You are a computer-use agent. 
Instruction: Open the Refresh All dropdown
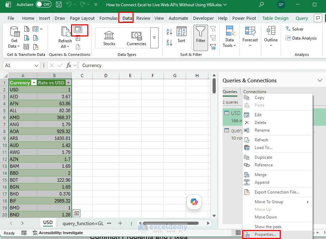click(x=65, y=44)
